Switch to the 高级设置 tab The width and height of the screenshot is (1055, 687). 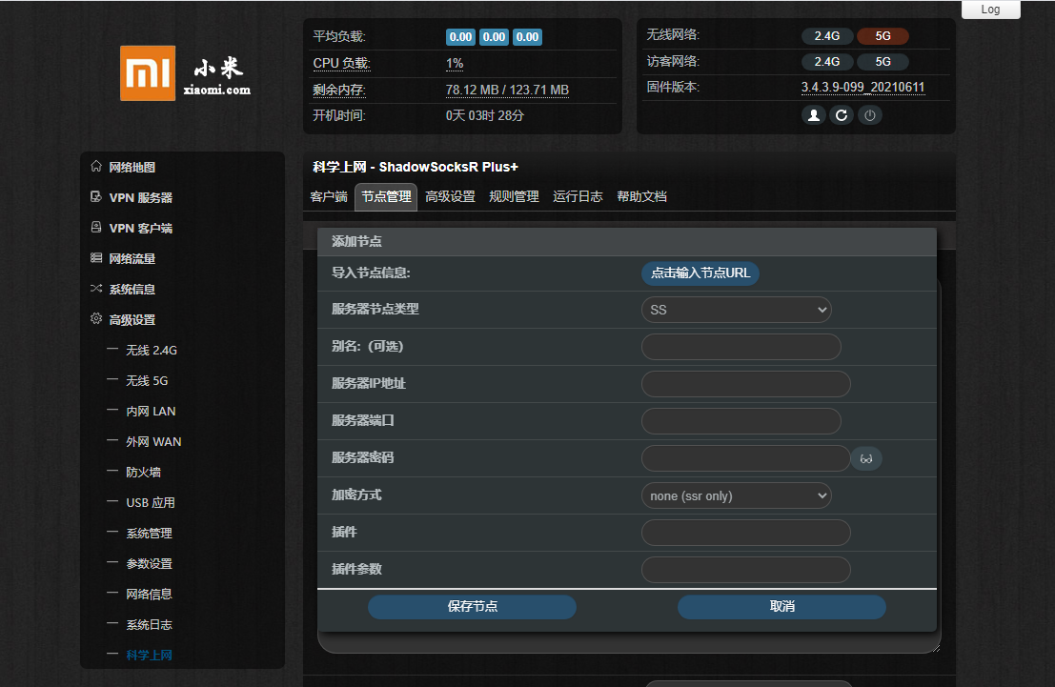450,197
